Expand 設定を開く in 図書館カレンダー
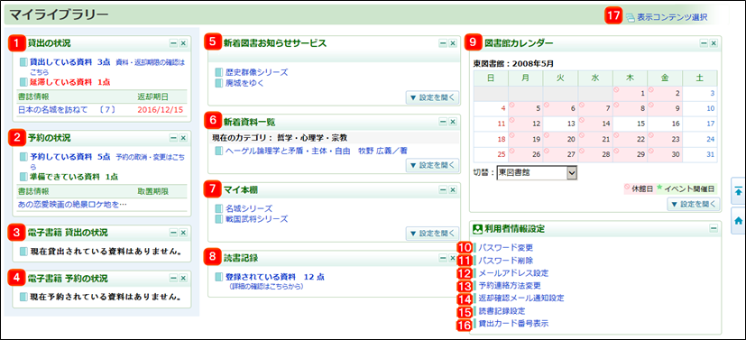 pyautogui.click(x=693, y=204)
